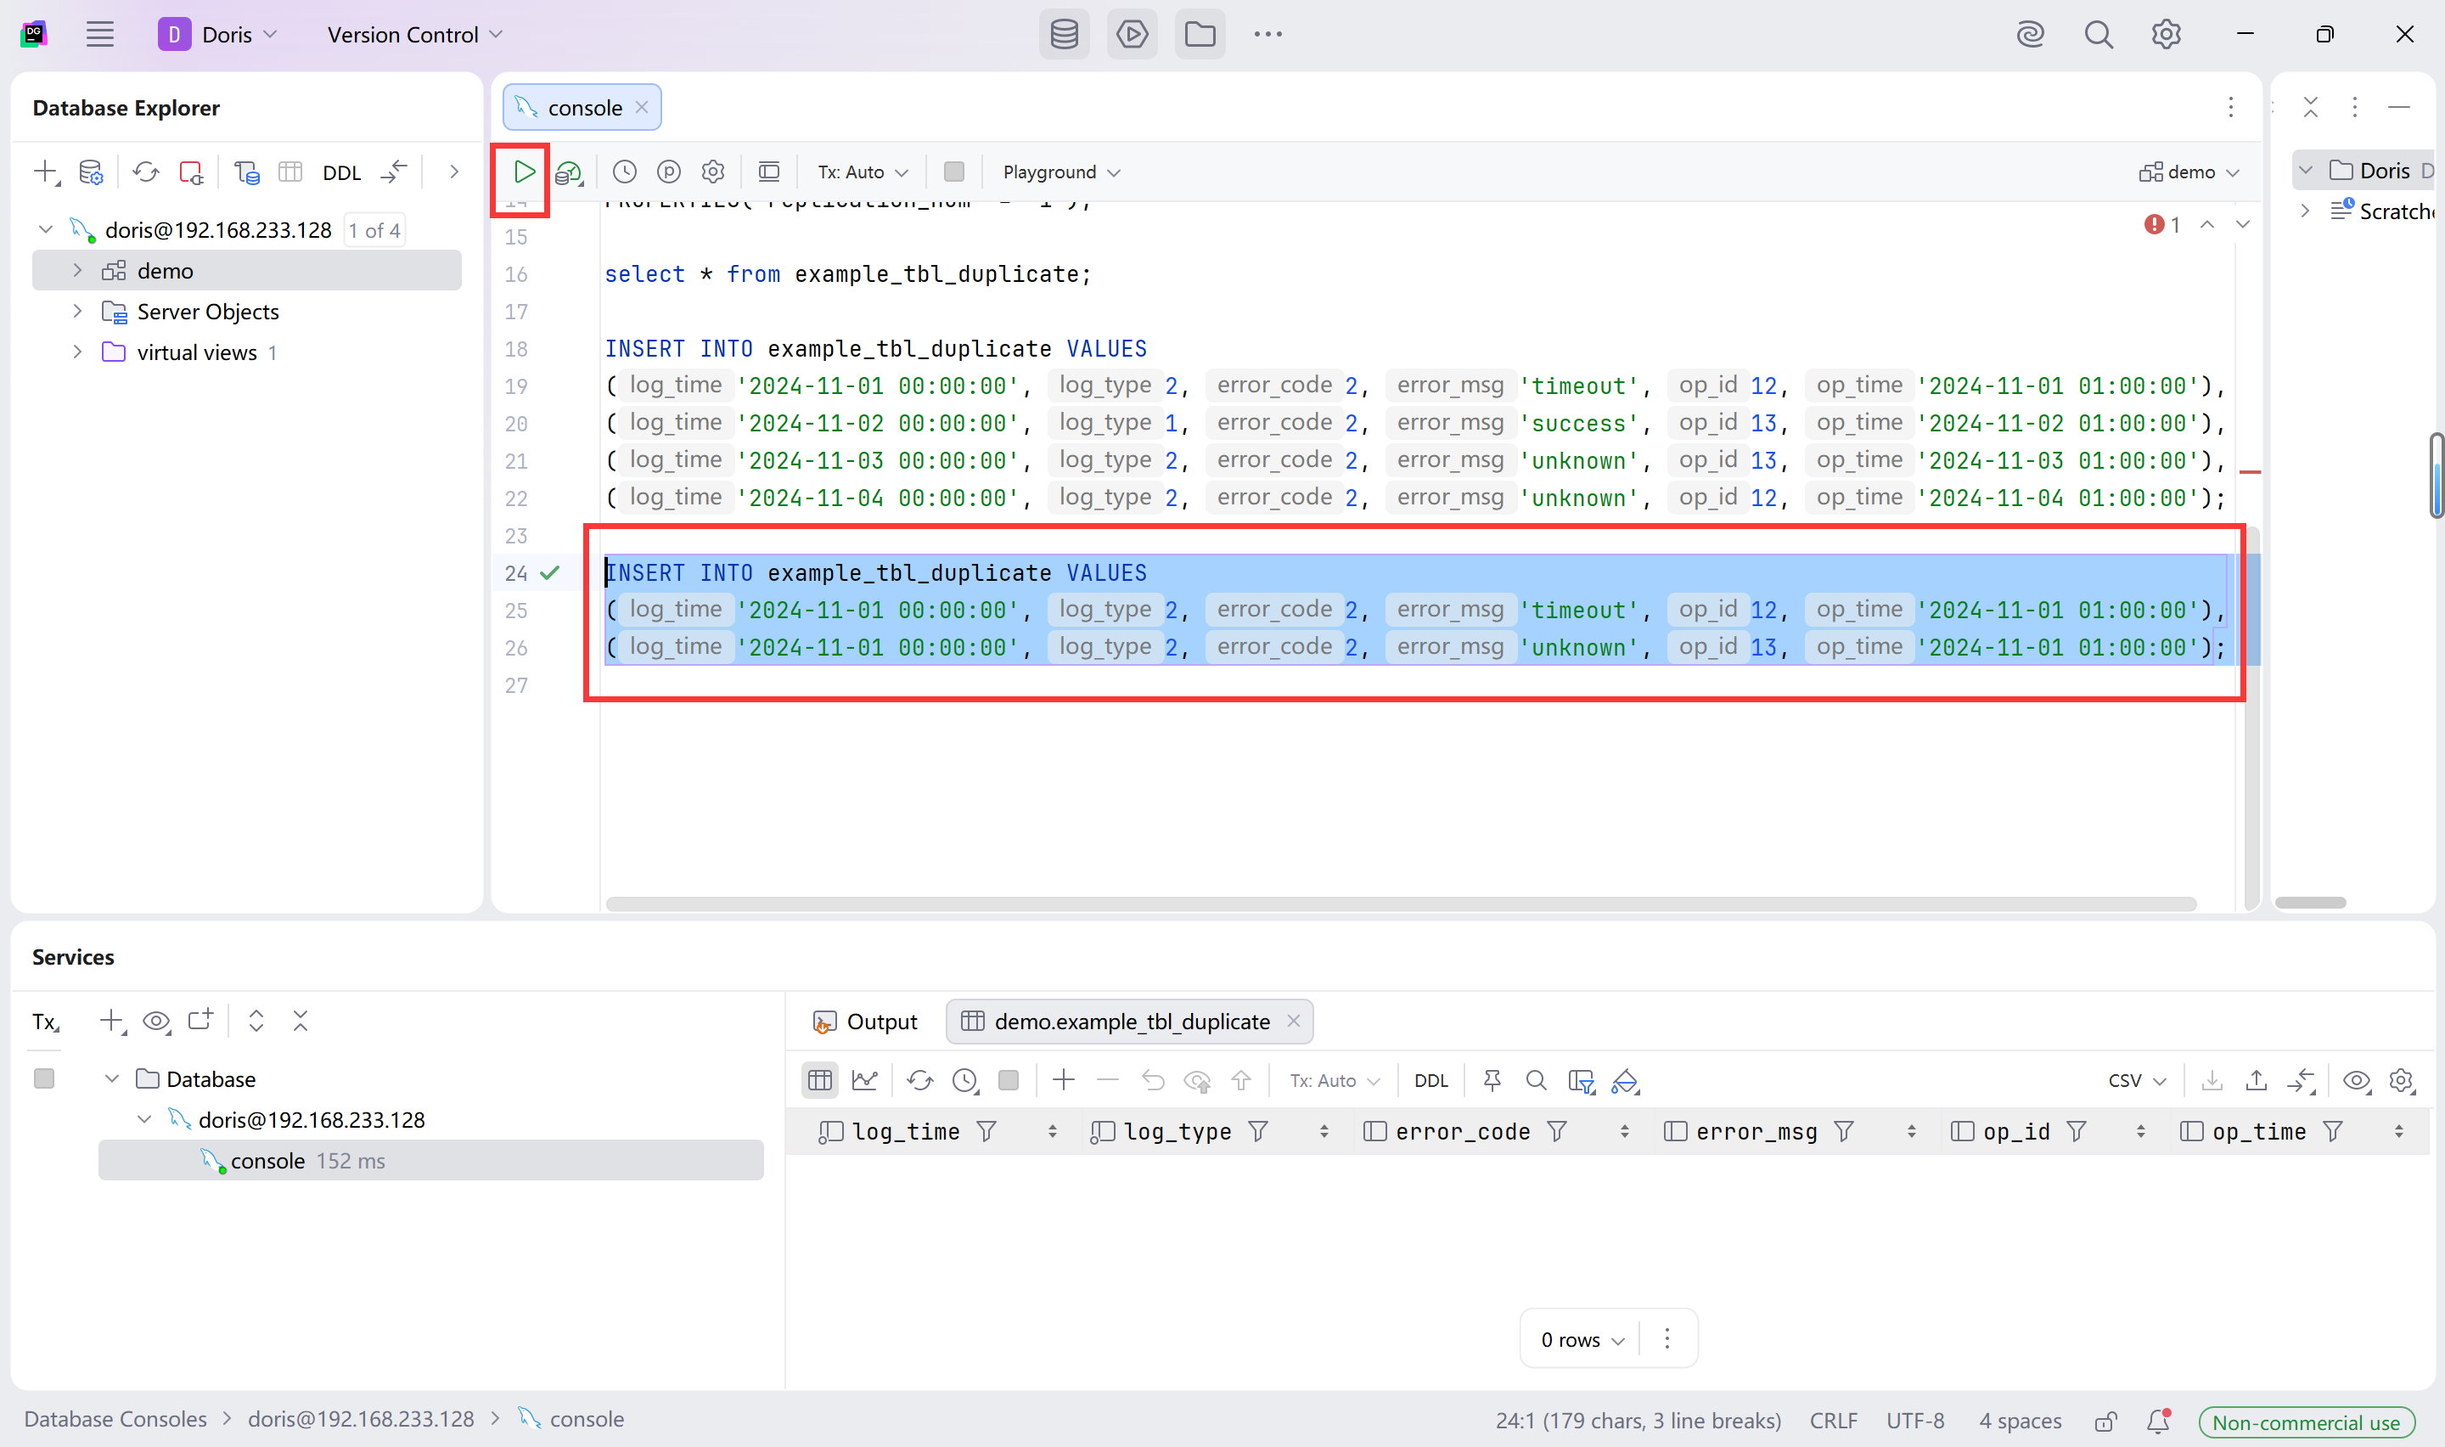Toggle the eye view options in results toolbar

[2357, 1080]
